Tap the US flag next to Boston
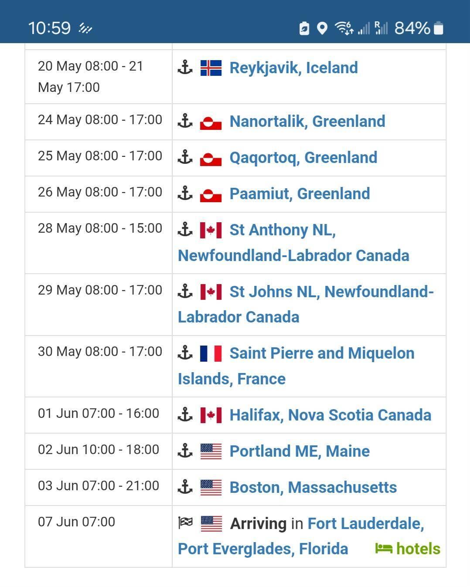470x587 pixels. (211, 488)
